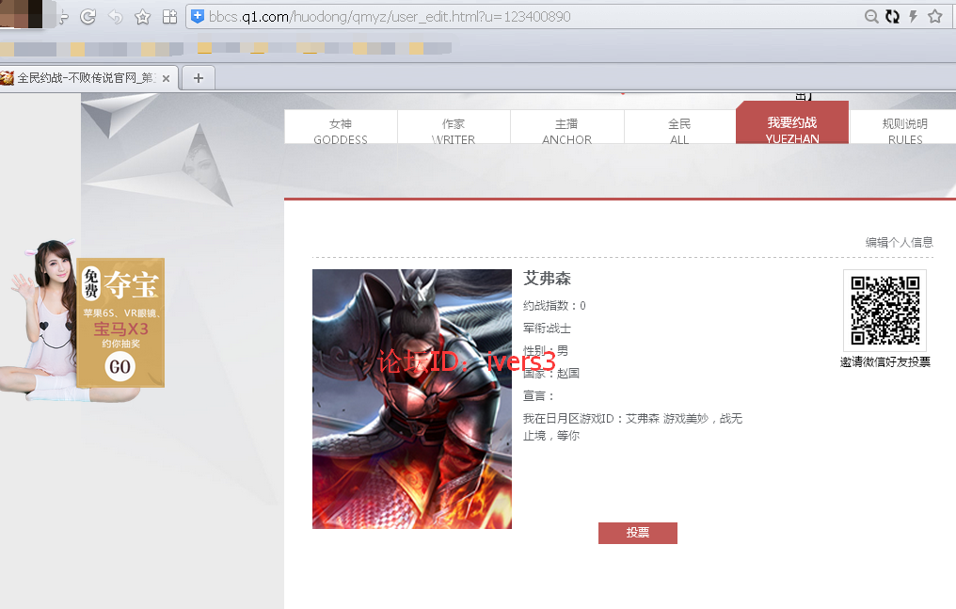Click the red 投票 vote button
The width and height of the screenshot is (956, 609).
click(x=638, y=533)
